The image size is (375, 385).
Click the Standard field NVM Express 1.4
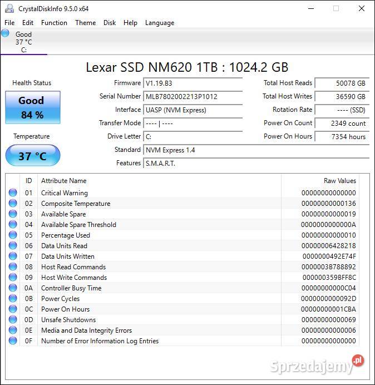click(x=256, y=150)
